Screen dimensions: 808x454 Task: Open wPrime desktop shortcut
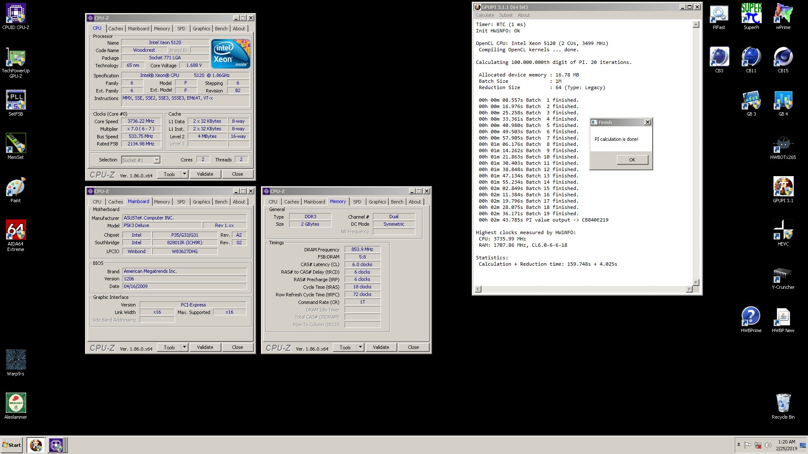783,17
